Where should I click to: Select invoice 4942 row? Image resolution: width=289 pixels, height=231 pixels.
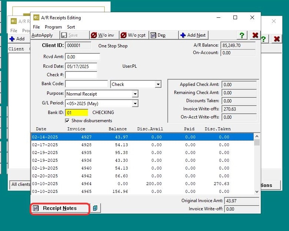142,176
